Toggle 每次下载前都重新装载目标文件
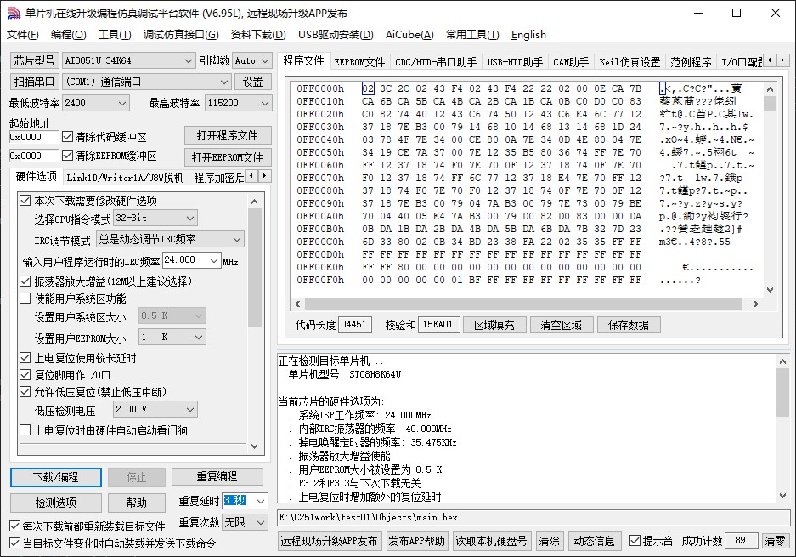The height and width of the screenshot is (557, 796). pyautogui.click(x=15, y=526)
